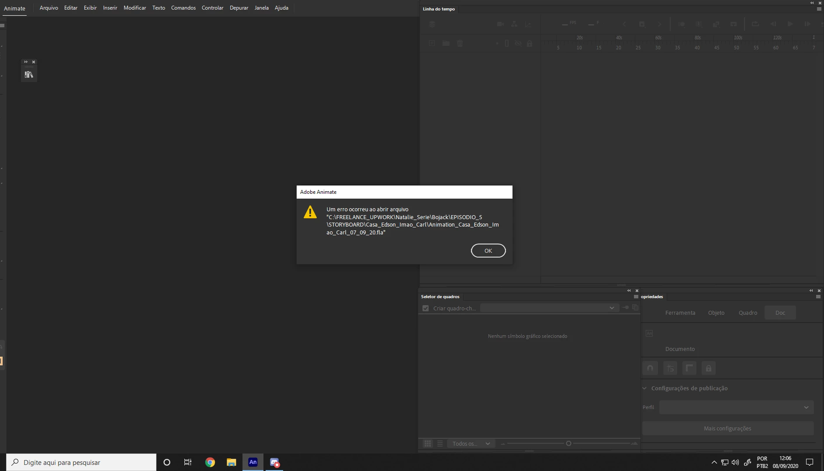Open the Exibir menu
824x471 pixels.
(90, 8)
